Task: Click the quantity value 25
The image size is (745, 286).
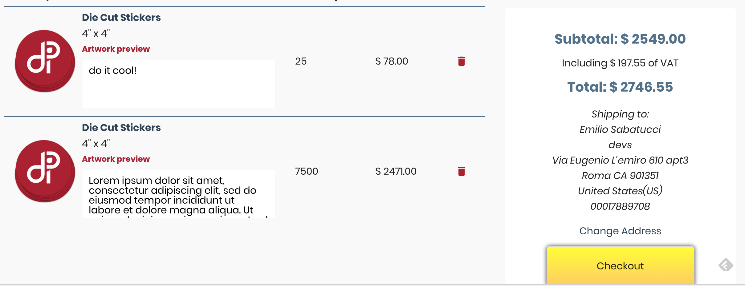Action: 301,61
